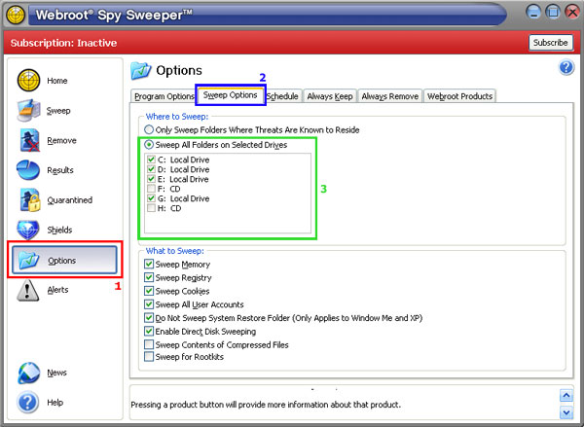Switch to the Sweep Options tab
The image size is (584, 427).
tap(230, 95)
